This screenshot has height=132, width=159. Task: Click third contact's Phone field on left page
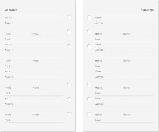coord(48,88)
